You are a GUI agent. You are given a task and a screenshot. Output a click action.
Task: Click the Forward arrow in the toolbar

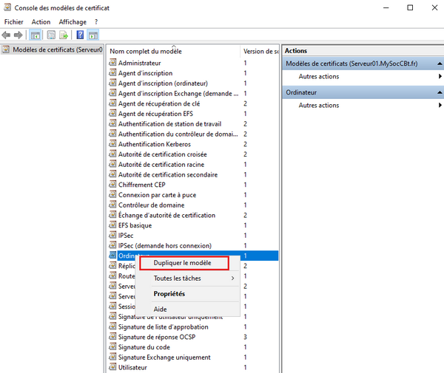coord(17,35)
